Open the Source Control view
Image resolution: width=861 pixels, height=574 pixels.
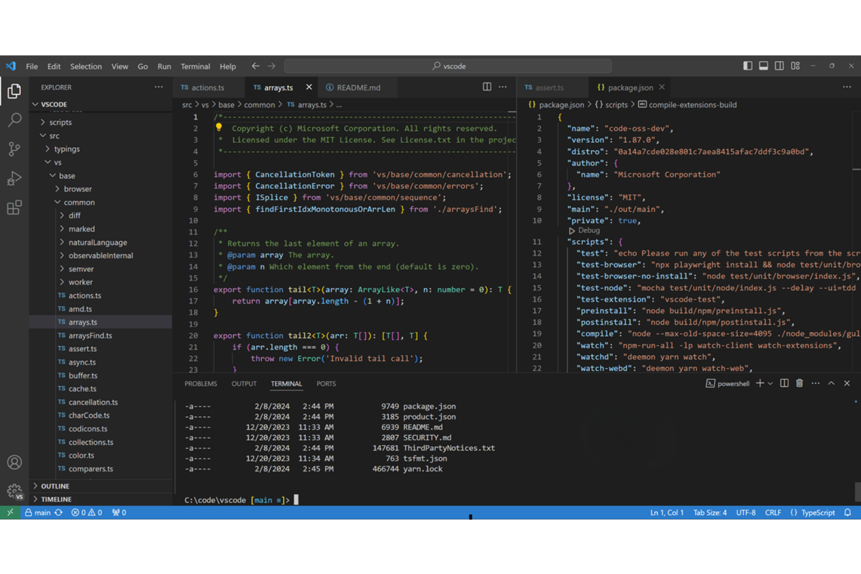[x=14, y=149]
